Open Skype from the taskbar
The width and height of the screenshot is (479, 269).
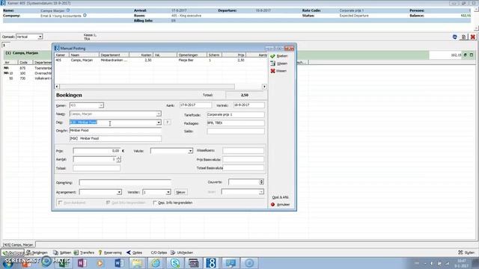(174, 263)
